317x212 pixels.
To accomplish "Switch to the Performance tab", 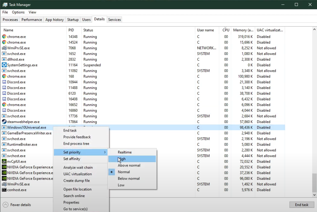I will pyautogui.click(x=31, y=19).
